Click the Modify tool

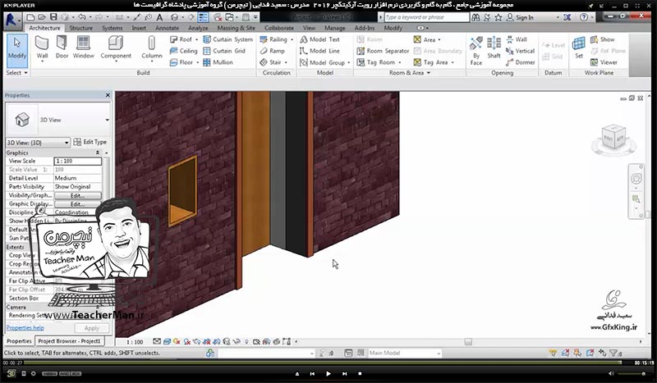coord(17,50)
